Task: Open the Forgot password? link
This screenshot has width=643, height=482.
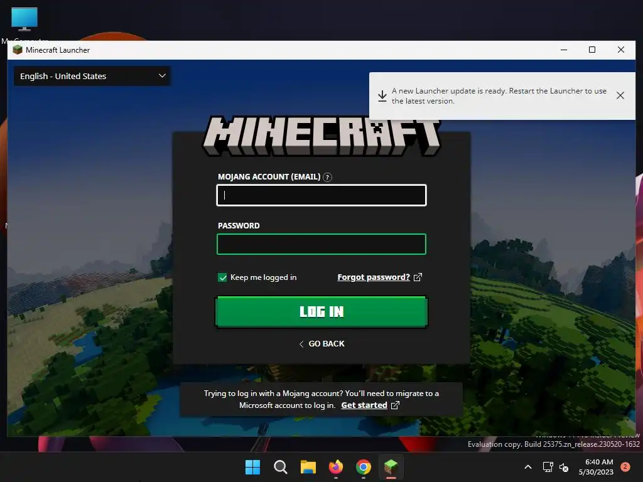Action: point(374,277)
